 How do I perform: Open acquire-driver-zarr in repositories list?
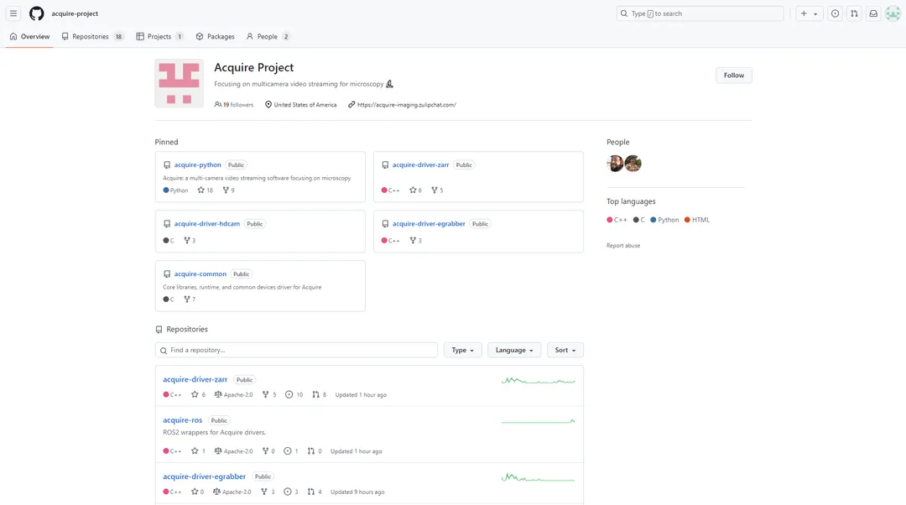[195, 380]
